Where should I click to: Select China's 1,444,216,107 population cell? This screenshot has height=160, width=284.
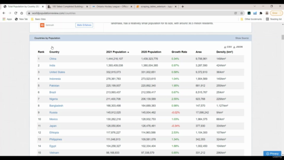pos(114,59)
